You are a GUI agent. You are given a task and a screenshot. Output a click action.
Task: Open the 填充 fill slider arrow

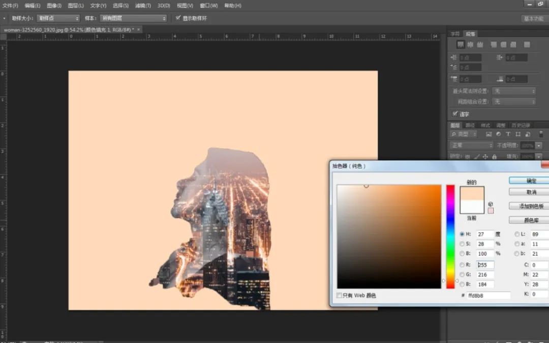coord(539,157)
